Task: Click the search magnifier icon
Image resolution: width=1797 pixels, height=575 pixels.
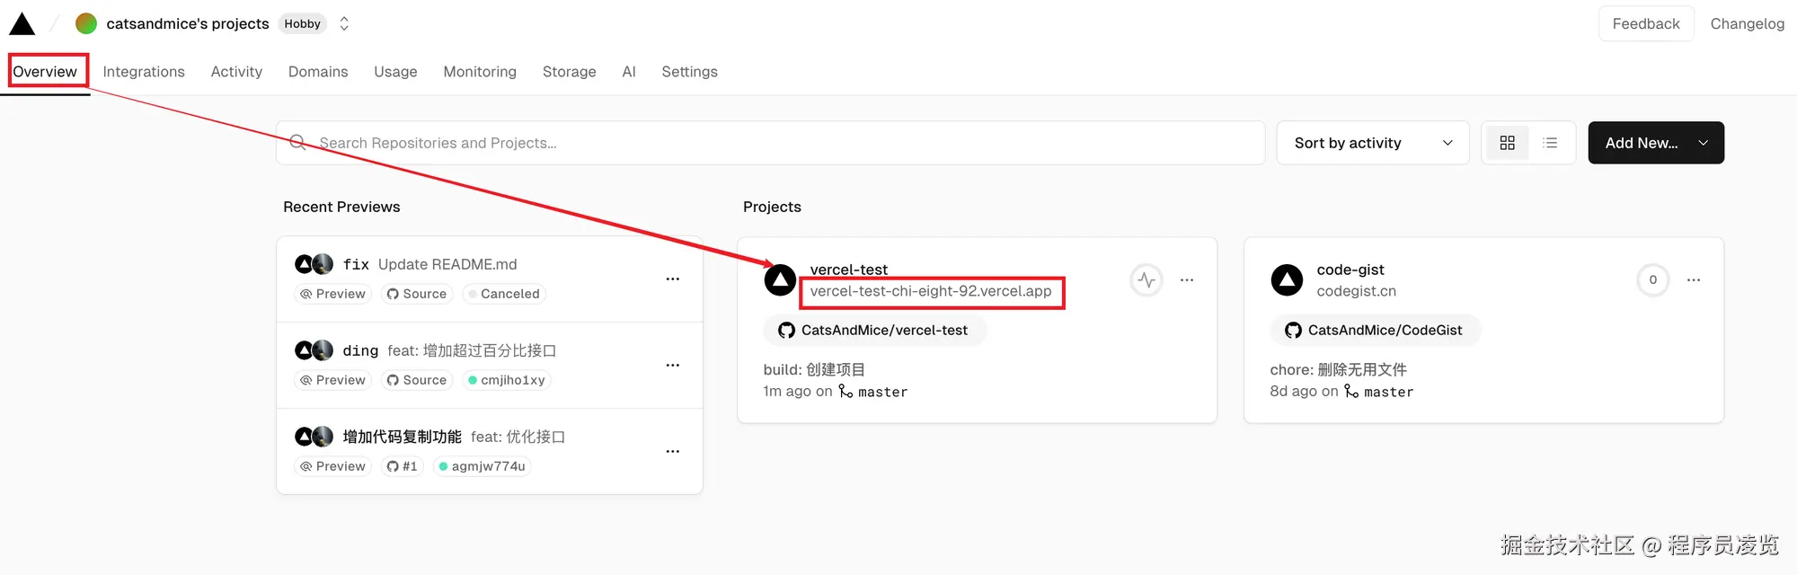Action: pos(298,143)
